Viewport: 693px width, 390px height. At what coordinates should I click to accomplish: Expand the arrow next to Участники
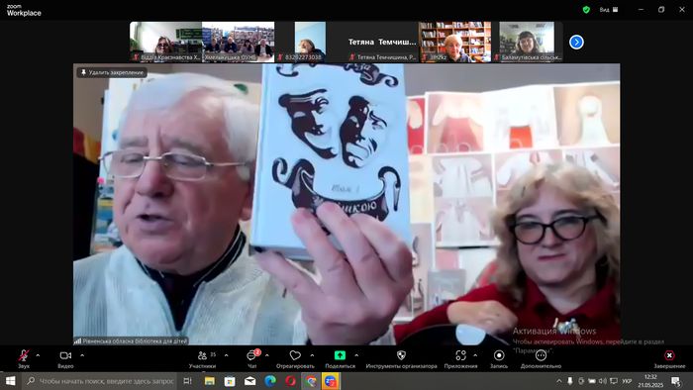point(227,355)
